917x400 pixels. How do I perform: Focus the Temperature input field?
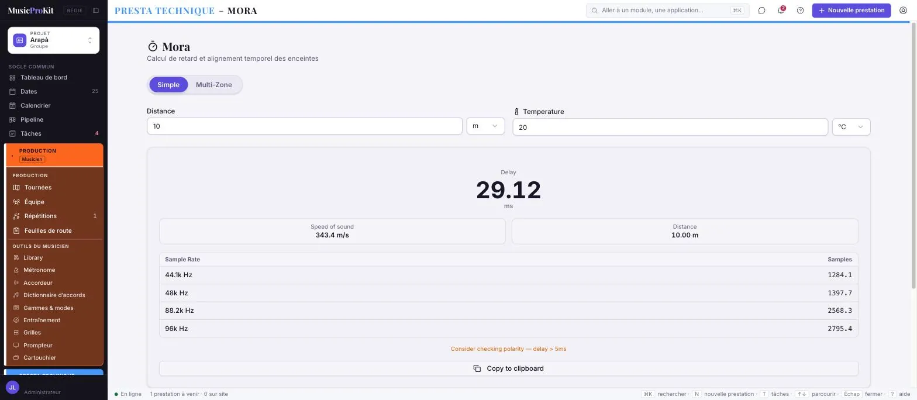coord(670,127)
